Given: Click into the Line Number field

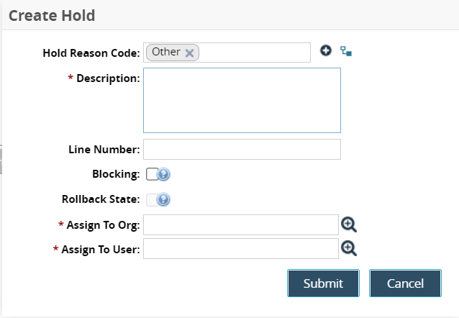Looking at the screenshot, I should 242,150.
